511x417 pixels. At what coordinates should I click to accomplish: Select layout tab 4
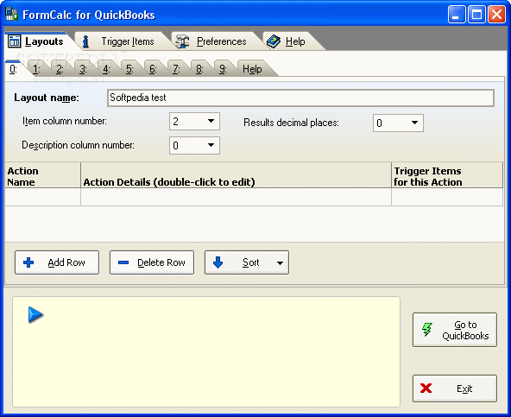pos(106,69)
